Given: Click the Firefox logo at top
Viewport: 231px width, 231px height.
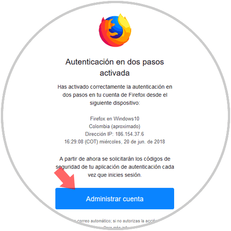Looking at the screenshot, I should click(x=115, y=30).
